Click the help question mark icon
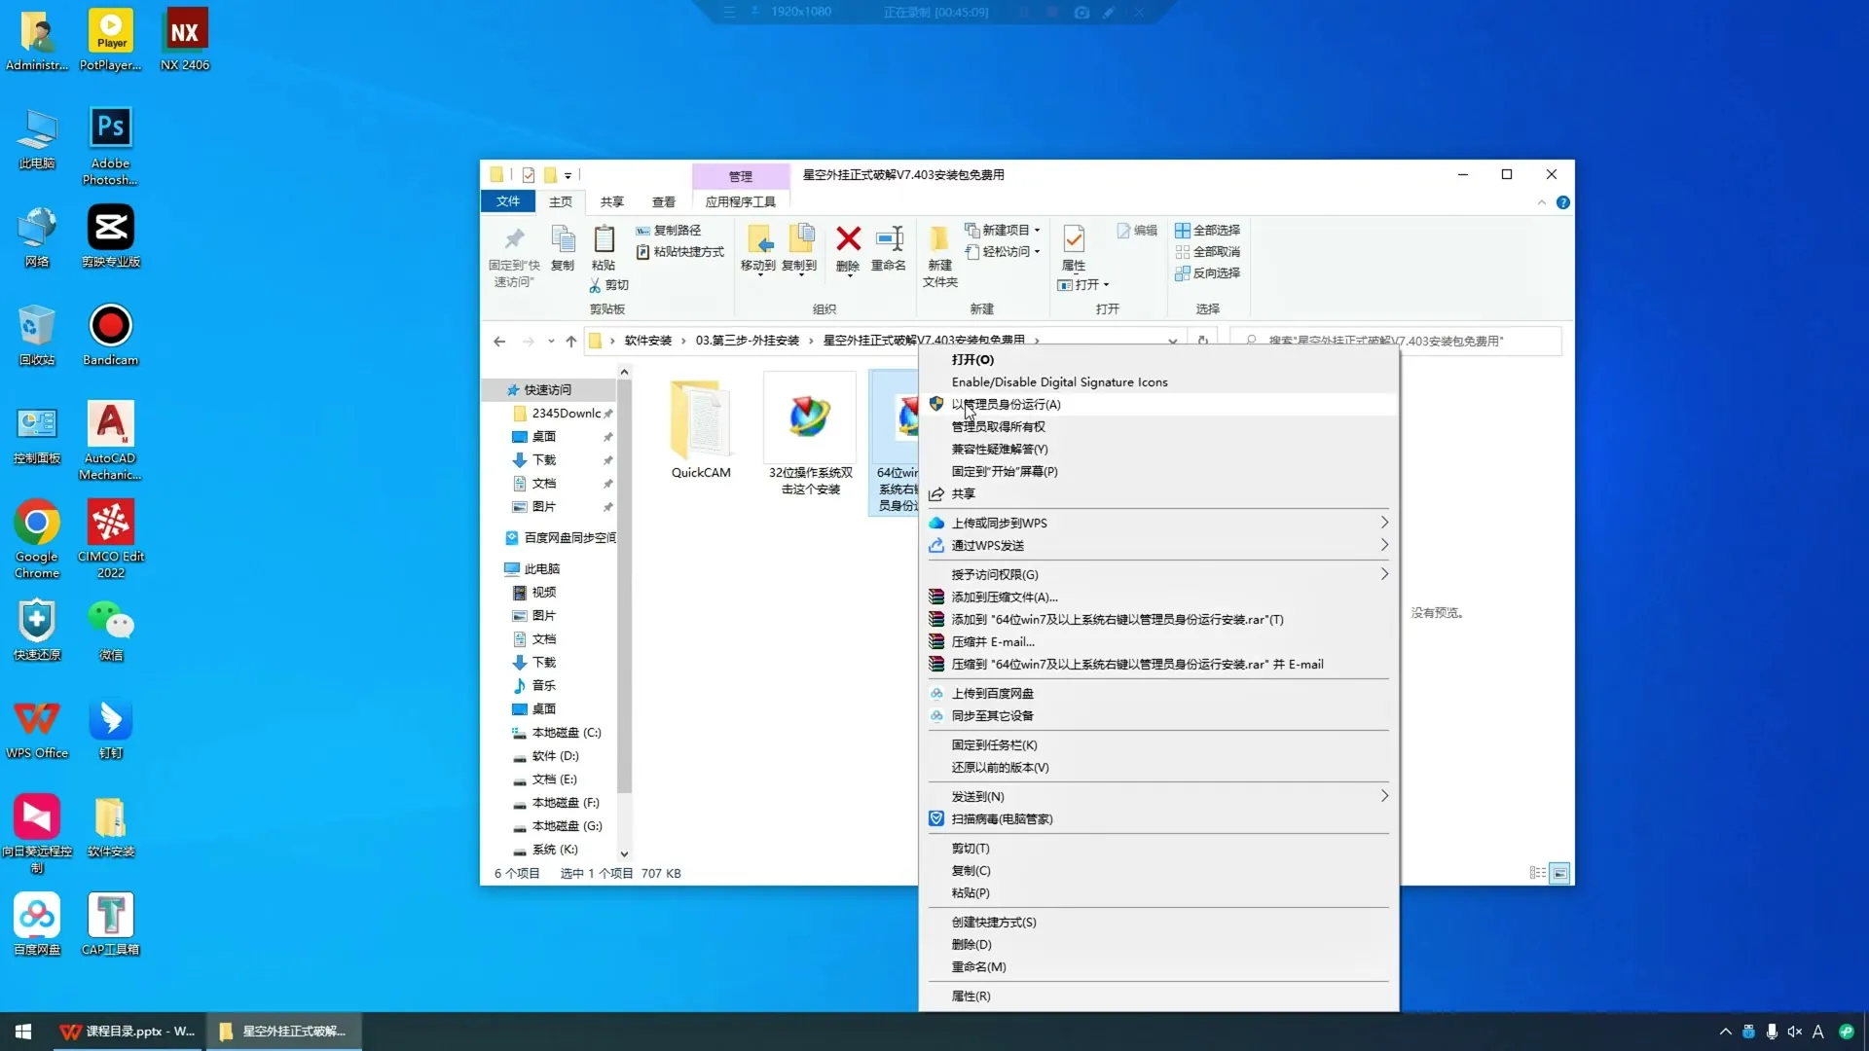The width and height of the screenshot is (1869, 1051). tap(1562, 202)
